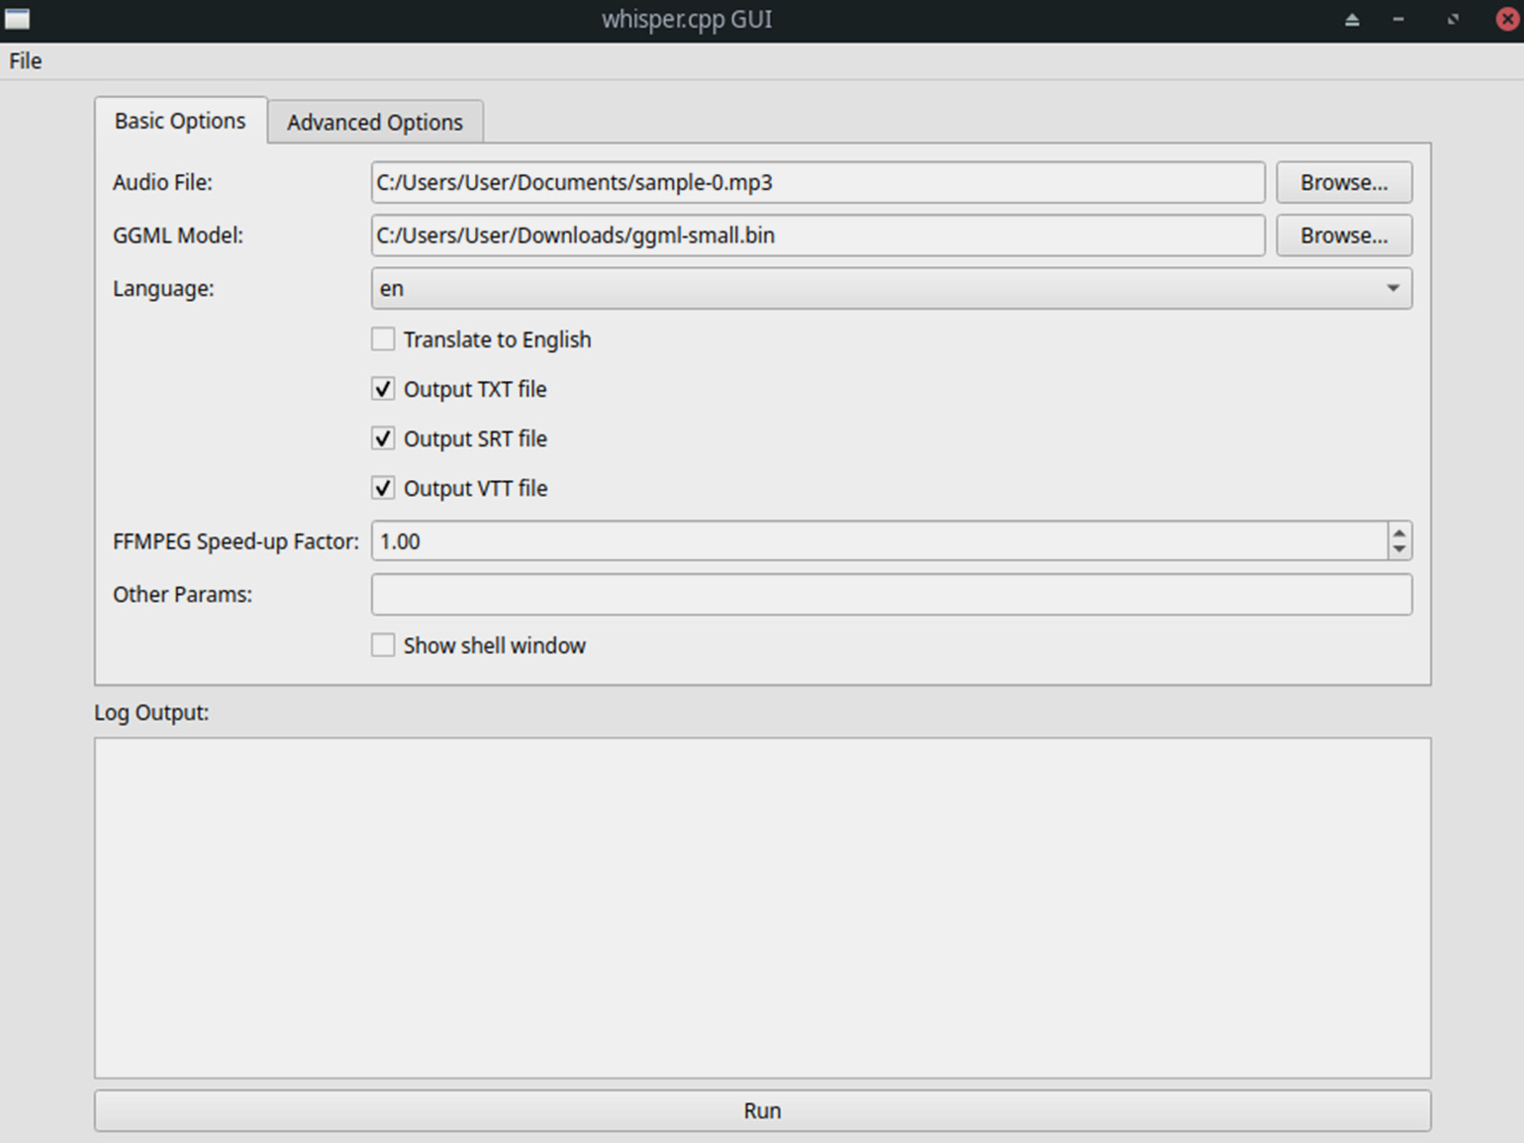1524x1143 pixels.
Task: Click inside the Log Output area
Action: (x=762, y=907)
